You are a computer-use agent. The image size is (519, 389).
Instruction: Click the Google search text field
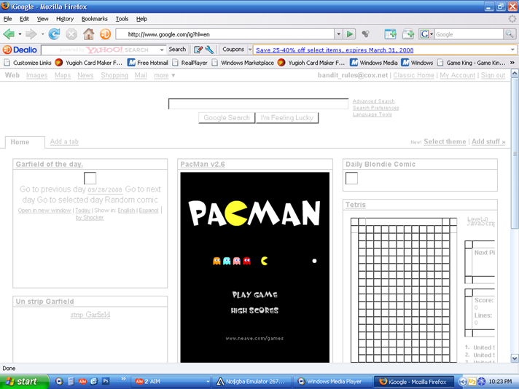[x=258, y=104]
